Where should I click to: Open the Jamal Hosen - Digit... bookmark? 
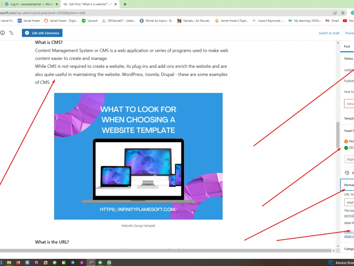tap(61, 21)
